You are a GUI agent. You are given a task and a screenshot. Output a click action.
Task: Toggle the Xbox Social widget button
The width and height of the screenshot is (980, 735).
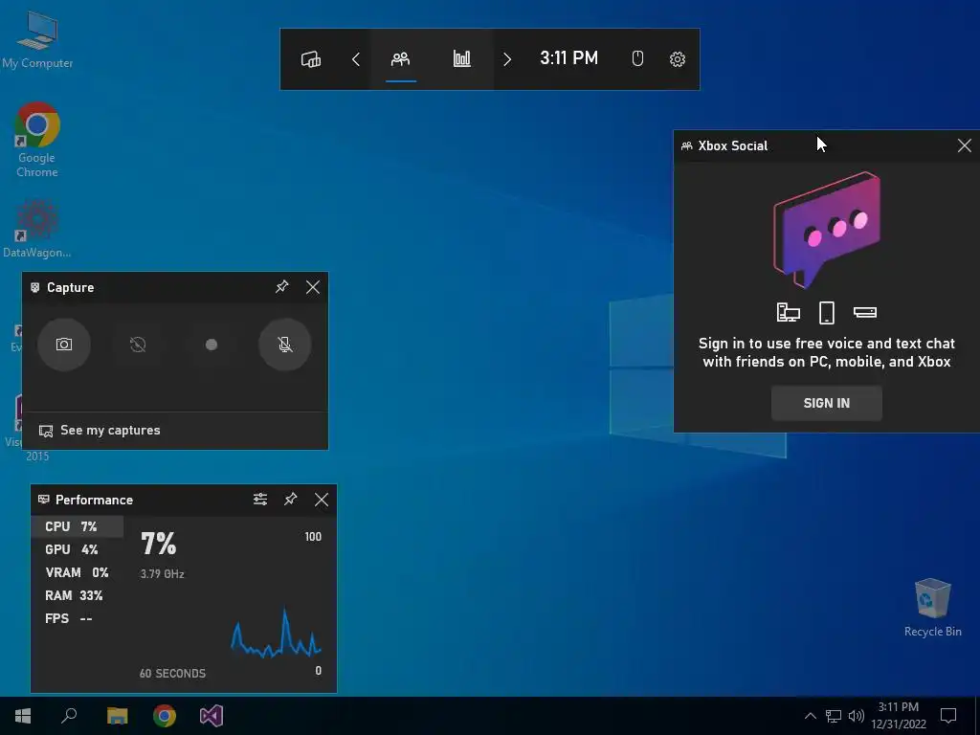pos(401,59)
